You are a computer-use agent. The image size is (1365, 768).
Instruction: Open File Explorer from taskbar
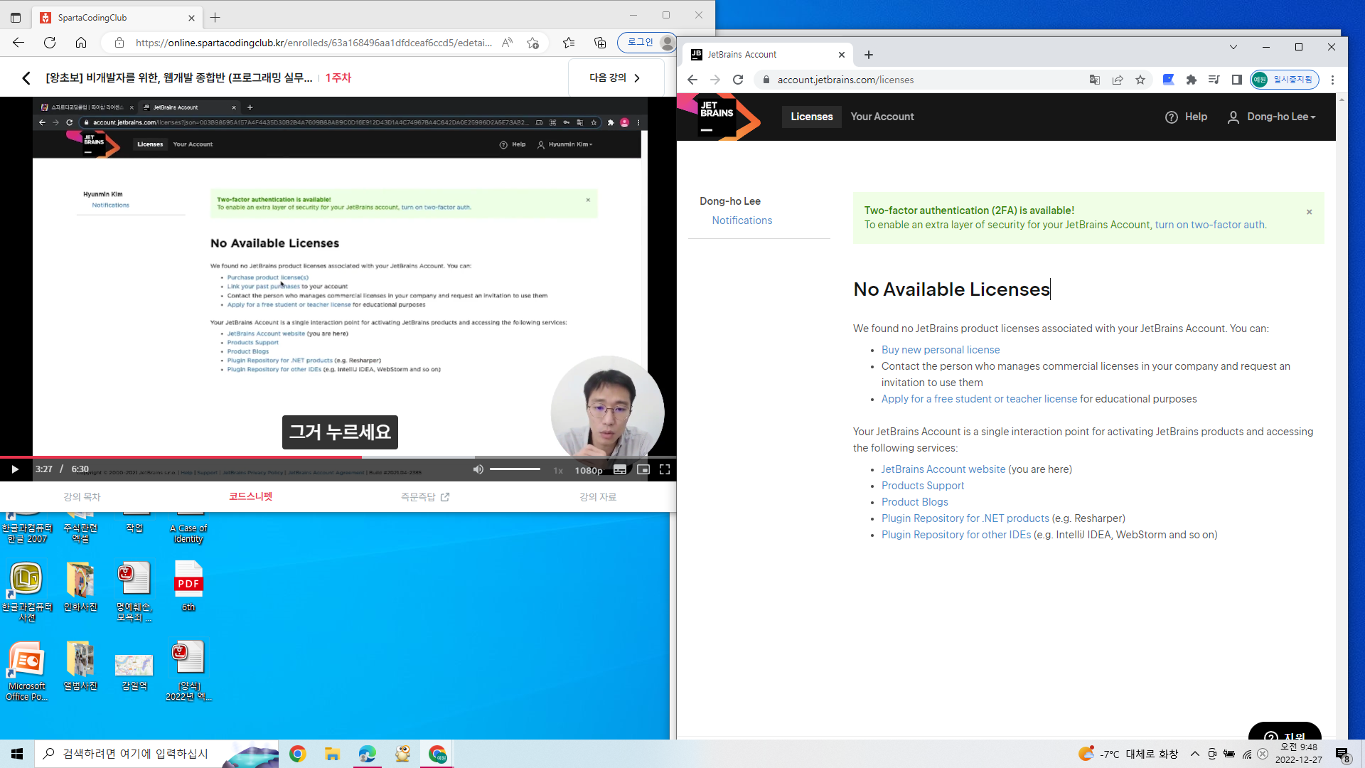point(332,754)
